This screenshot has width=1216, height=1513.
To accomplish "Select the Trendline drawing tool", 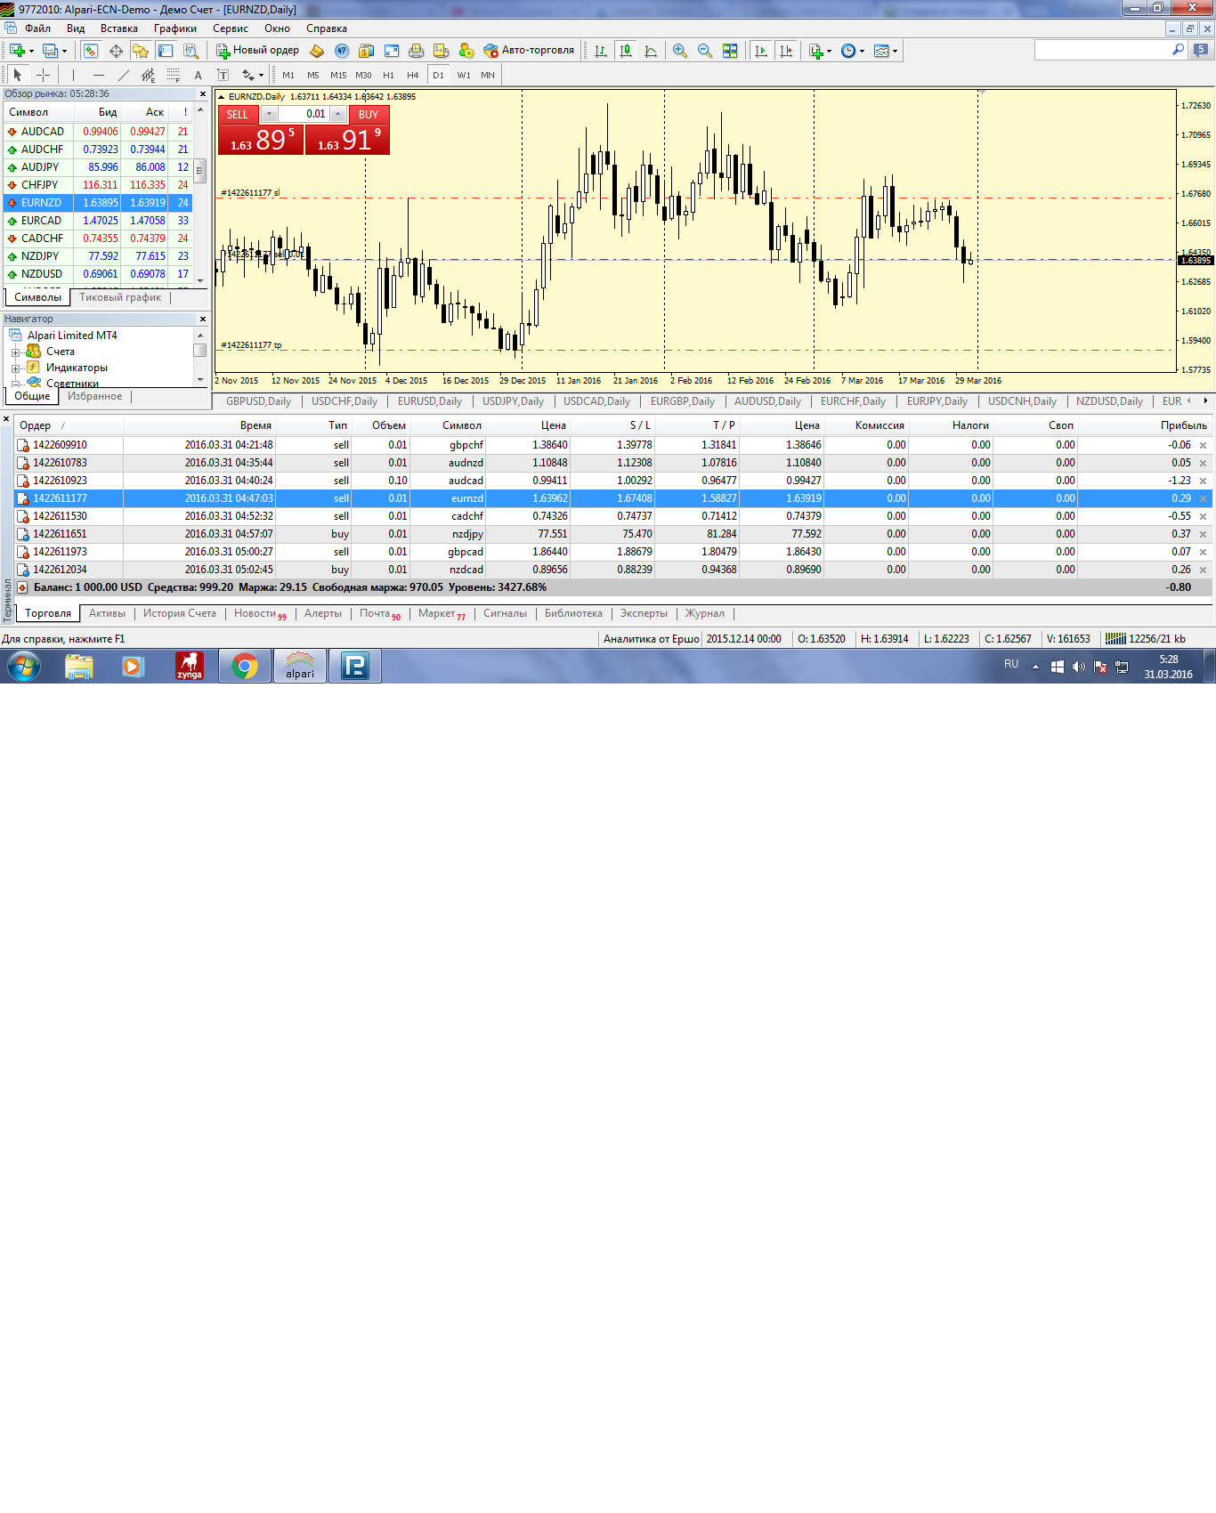I will (x=123, y=76).
